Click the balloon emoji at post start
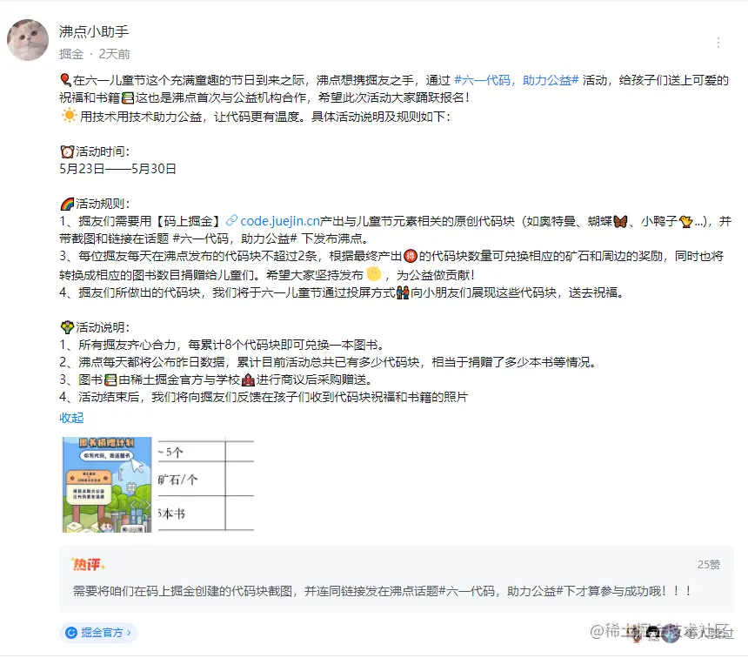This screenshot has width=748, height=658. coord(66,80)
